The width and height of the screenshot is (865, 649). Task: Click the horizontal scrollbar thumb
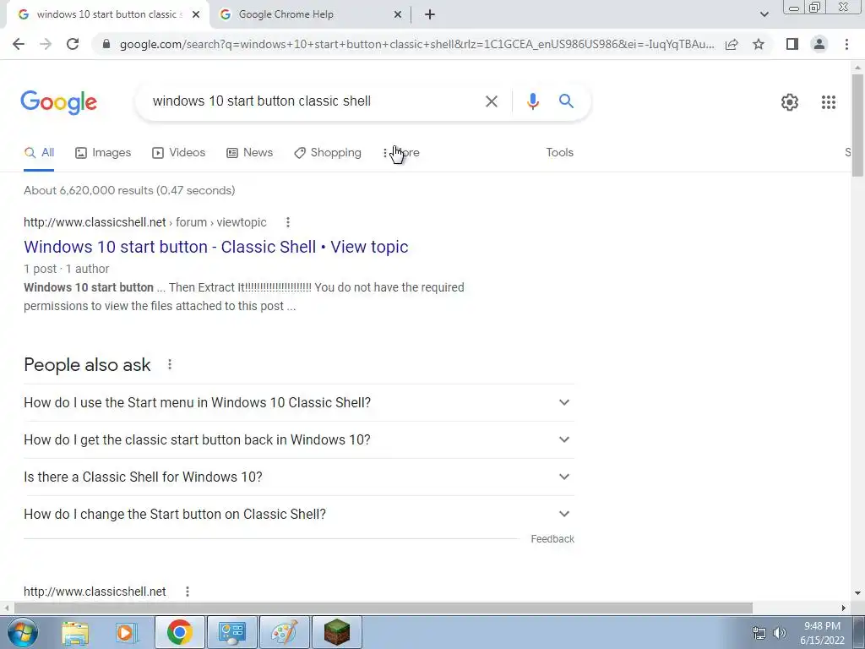383,608
